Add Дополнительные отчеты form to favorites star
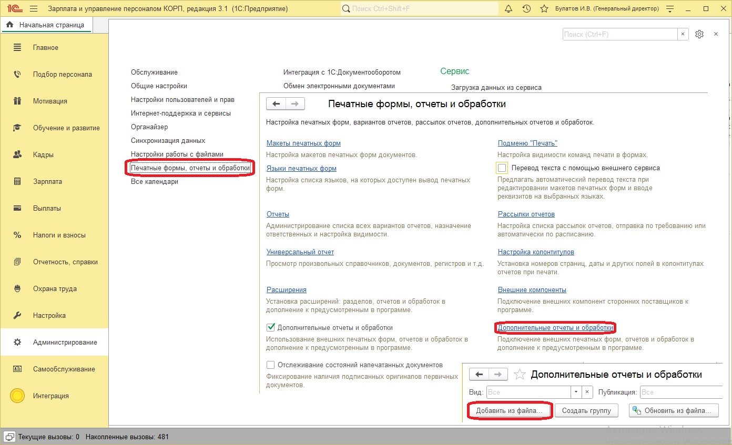Viewport: 732px width, 445px height. tap(520, 375)
